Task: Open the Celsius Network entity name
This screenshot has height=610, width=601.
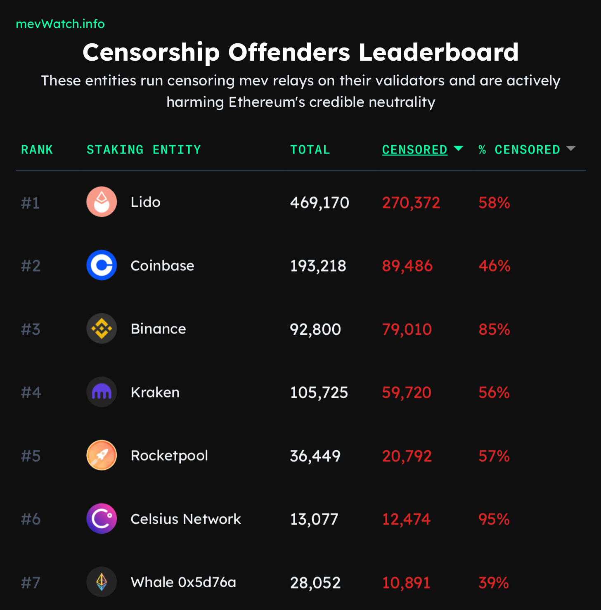Action: [186, 519]
